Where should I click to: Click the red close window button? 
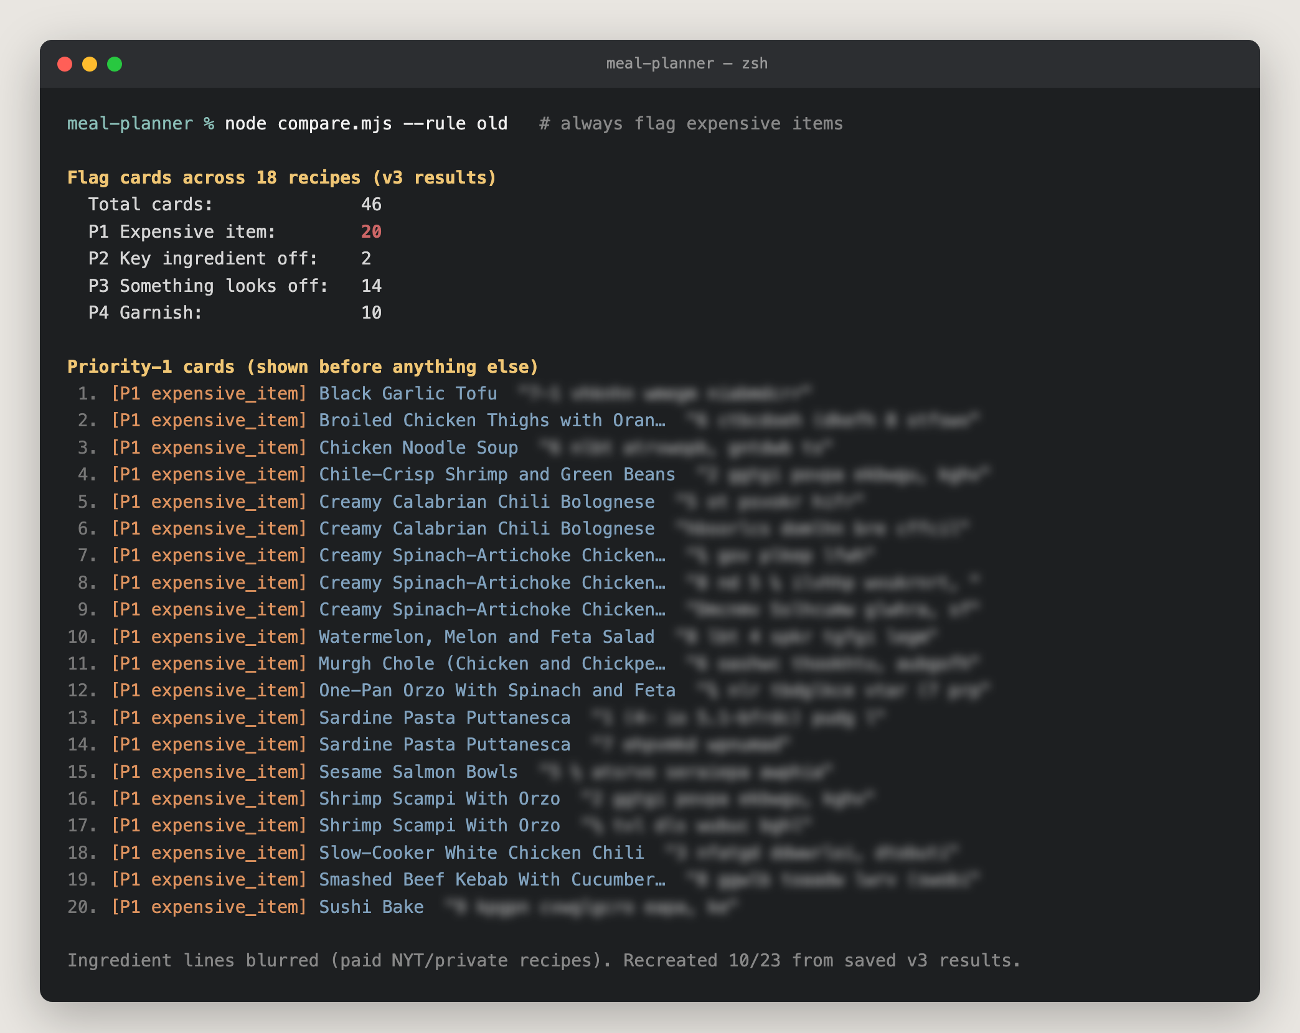coord(65,64)
